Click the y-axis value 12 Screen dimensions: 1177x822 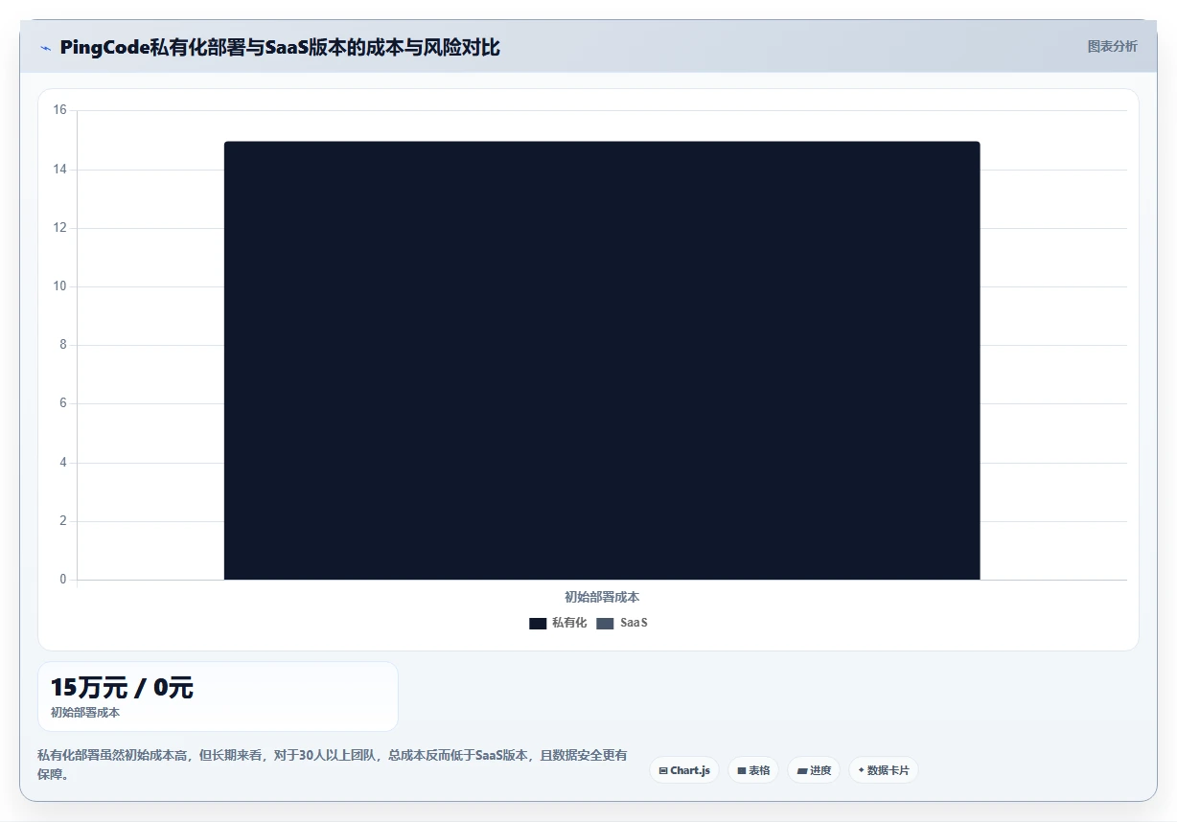(x=59, y=228)
